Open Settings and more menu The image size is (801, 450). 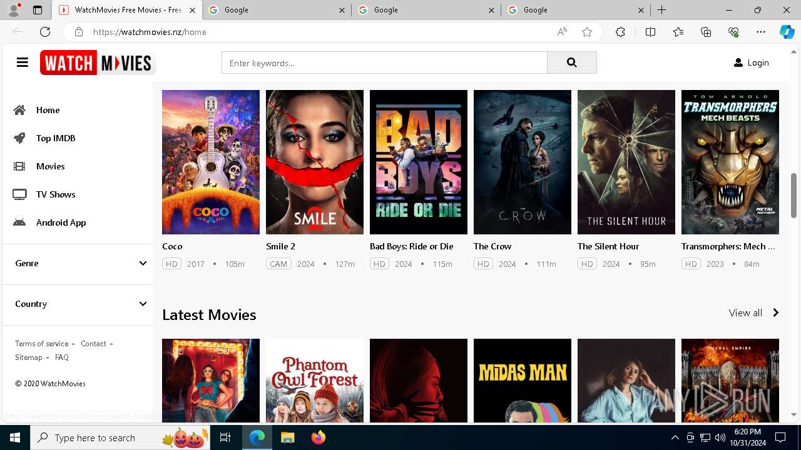coord(761,32)
